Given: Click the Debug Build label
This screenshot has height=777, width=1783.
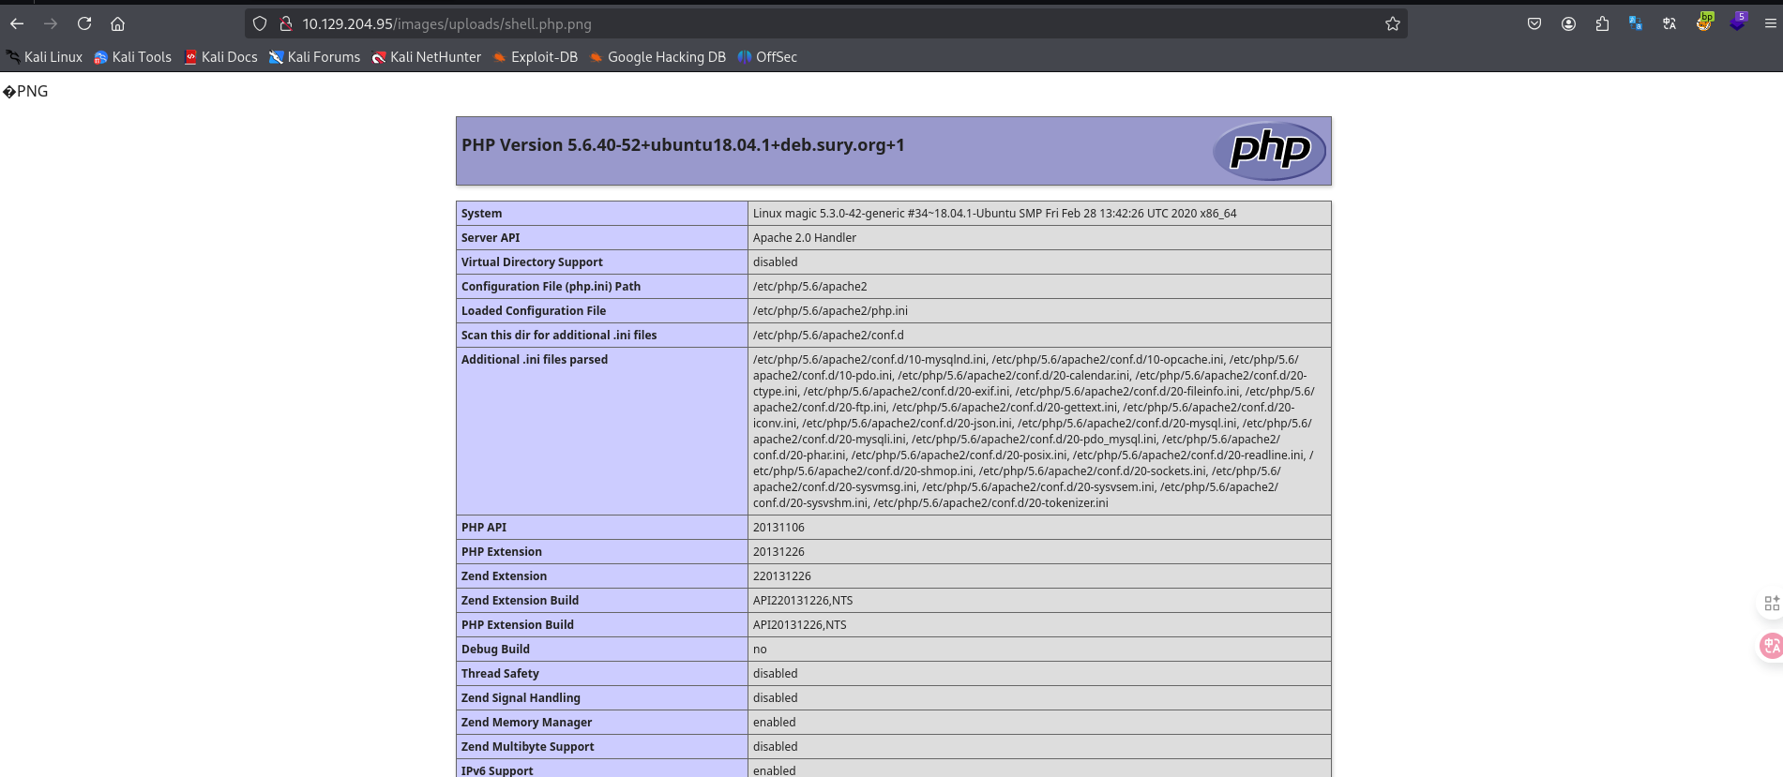Looking at the screenshot, I should 495,650.
